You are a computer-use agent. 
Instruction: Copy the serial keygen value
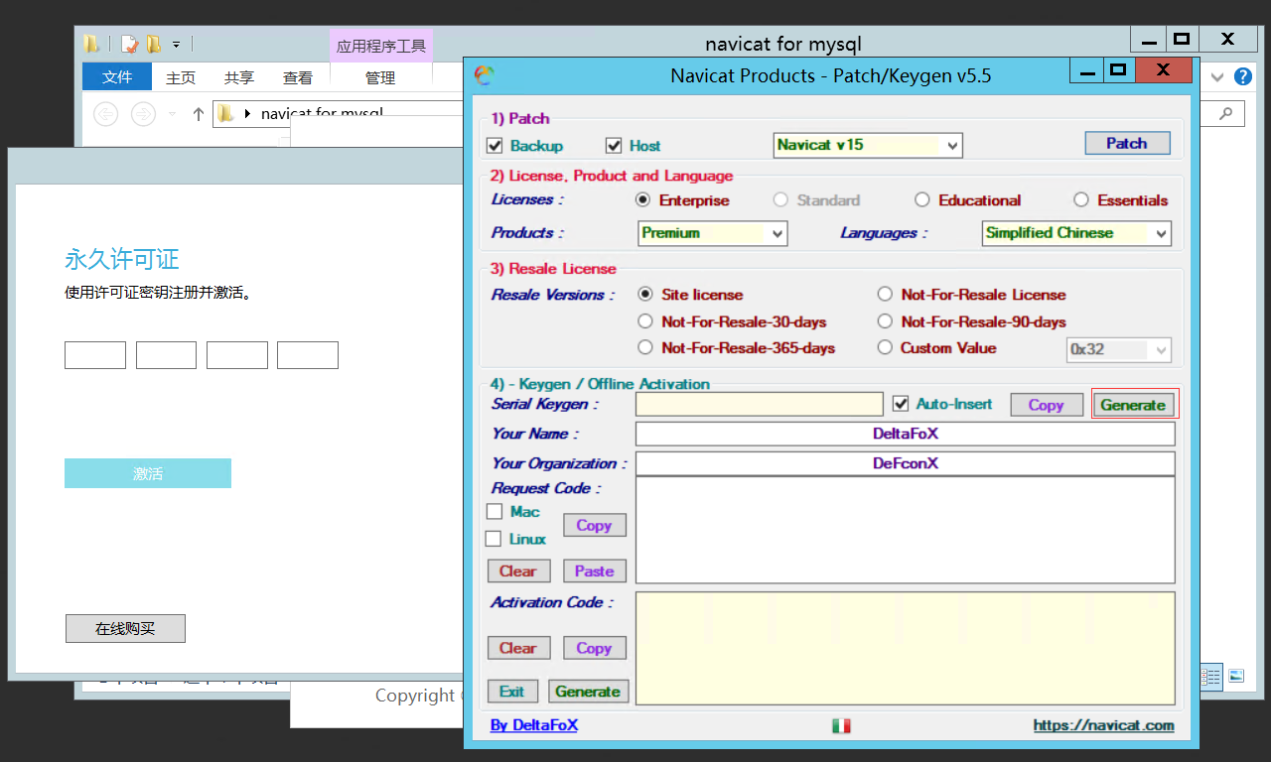click(1047, 405)
